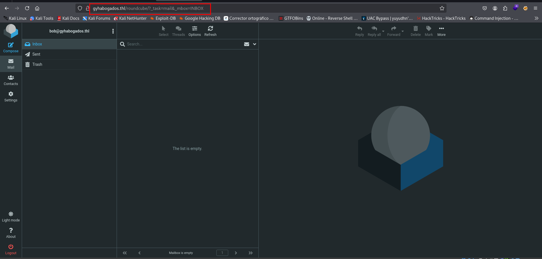The width and height of the screenshot is (542, 259).
Task: Open the Contacts section
Action: tap(11, 80)
